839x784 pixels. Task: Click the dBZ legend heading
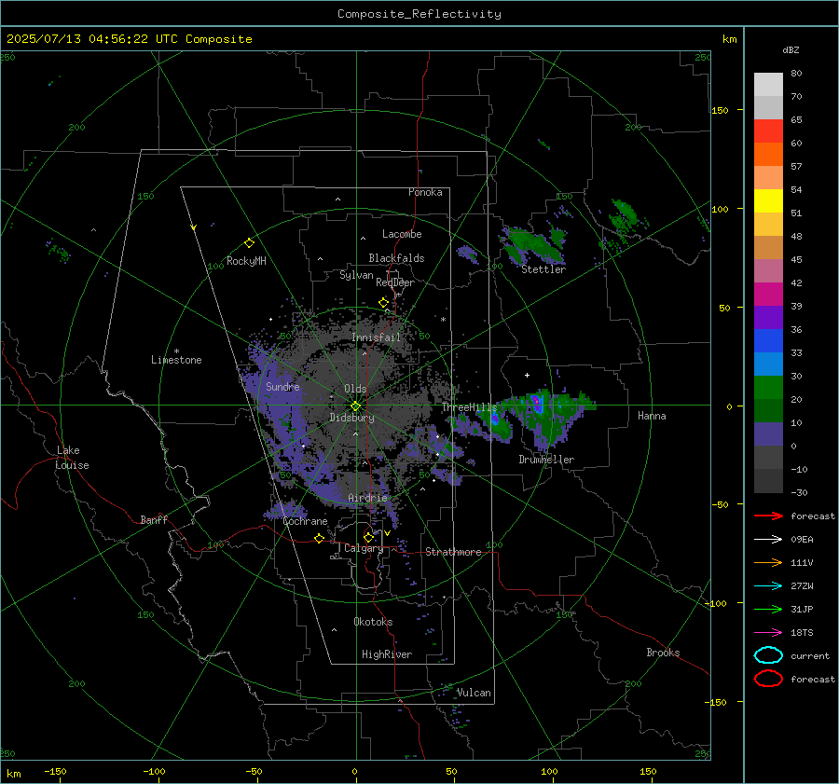click(791, 49)
